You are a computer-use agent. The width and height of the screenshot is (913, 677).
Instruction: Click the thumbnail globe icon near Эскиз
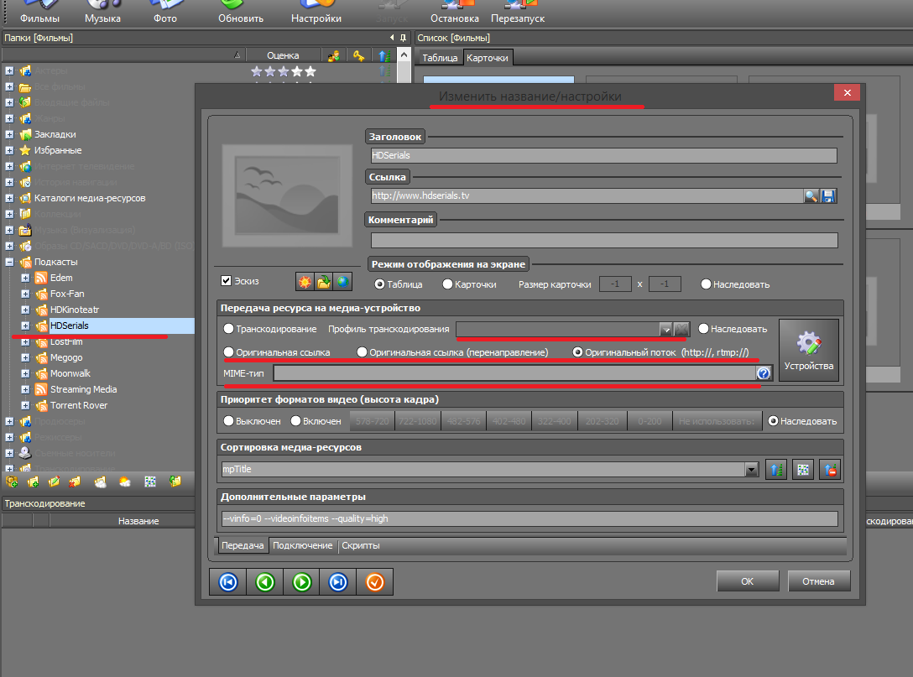[342, 281]
